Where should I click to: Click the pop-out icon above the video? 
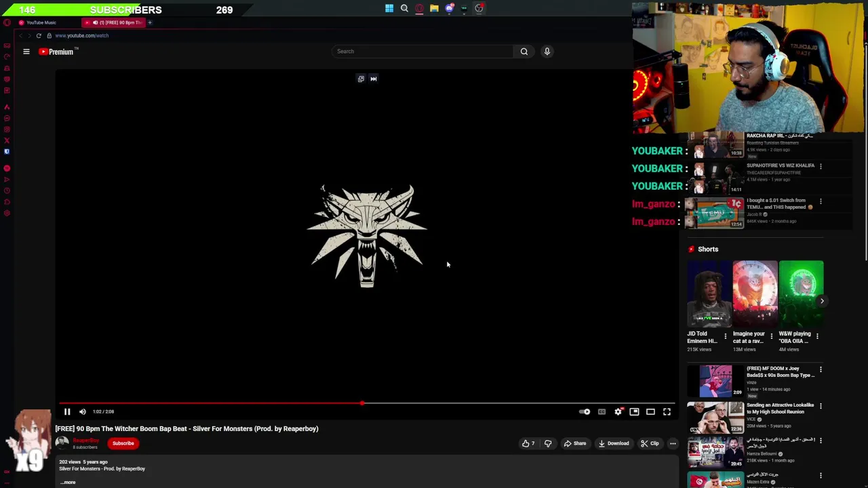tap(361, 79)
